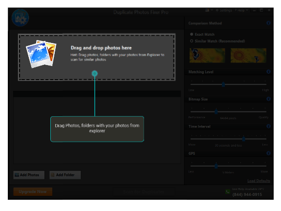
Task: Click the stacked photos icon in drop zone
Action: point(41,54)
